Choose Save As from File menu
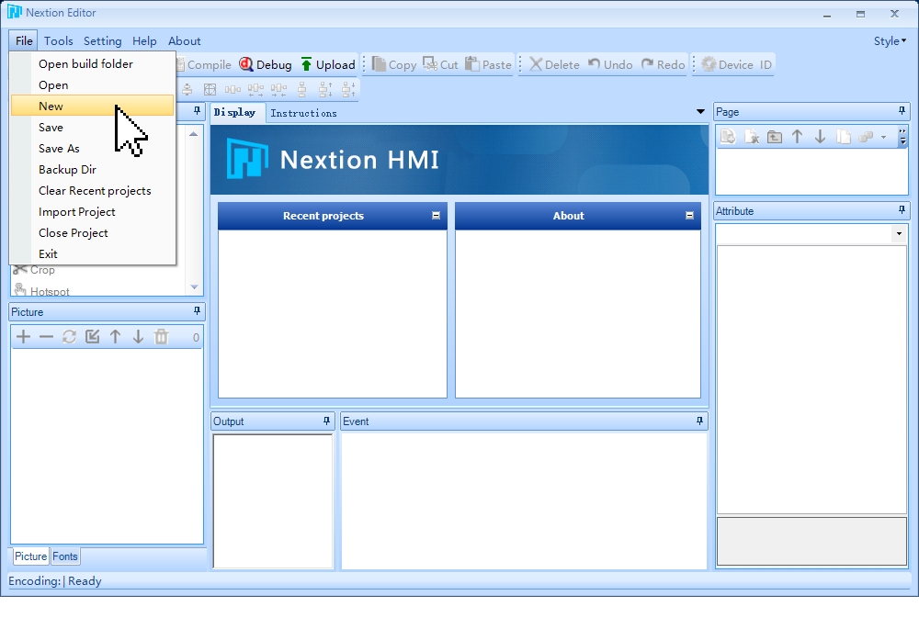 coord(93,148)
